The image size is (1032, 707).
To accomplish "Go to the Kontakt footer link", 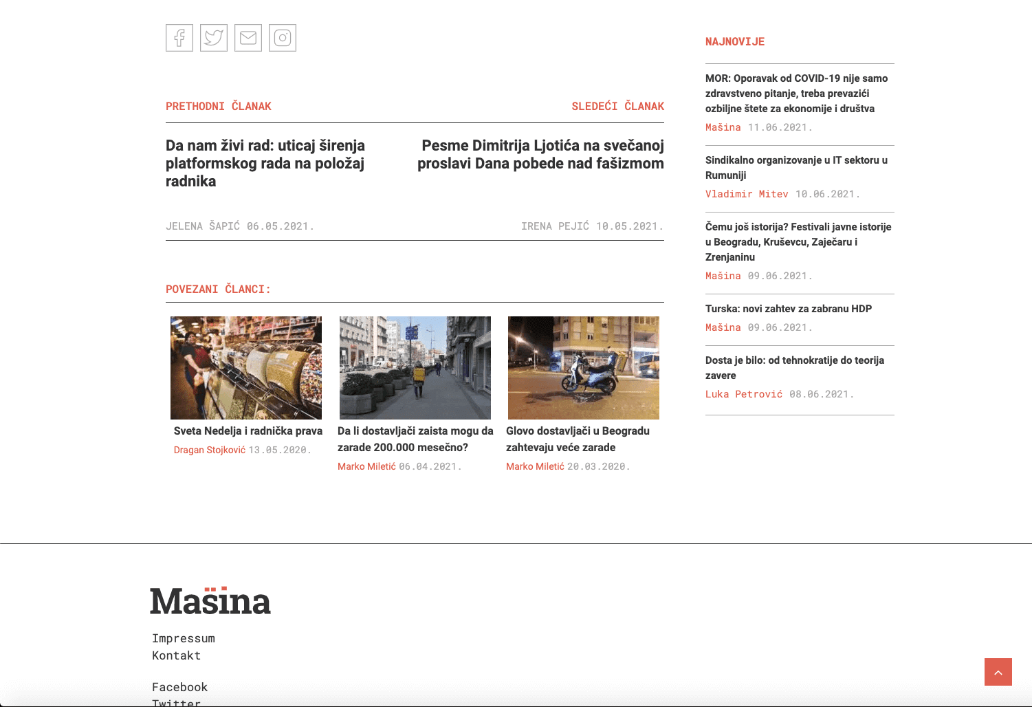I will point(176,655).
